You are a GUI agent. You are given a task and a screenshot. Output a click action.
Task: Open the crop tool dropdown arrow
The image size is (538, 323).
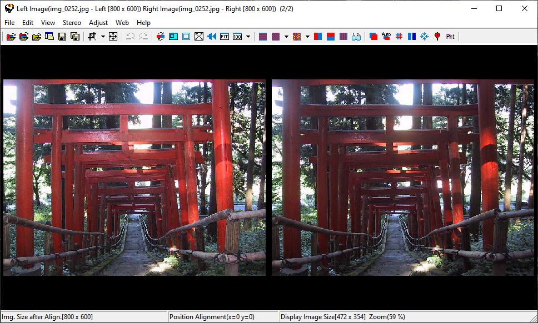click(x=102, y=37)
